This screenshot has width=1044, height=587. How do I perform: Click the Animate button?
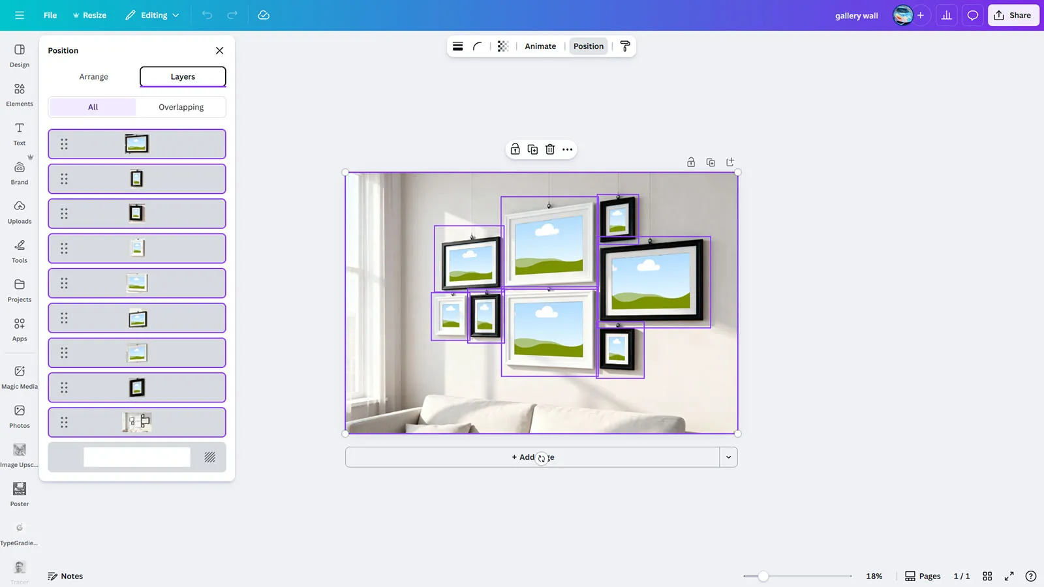point(540,46)
